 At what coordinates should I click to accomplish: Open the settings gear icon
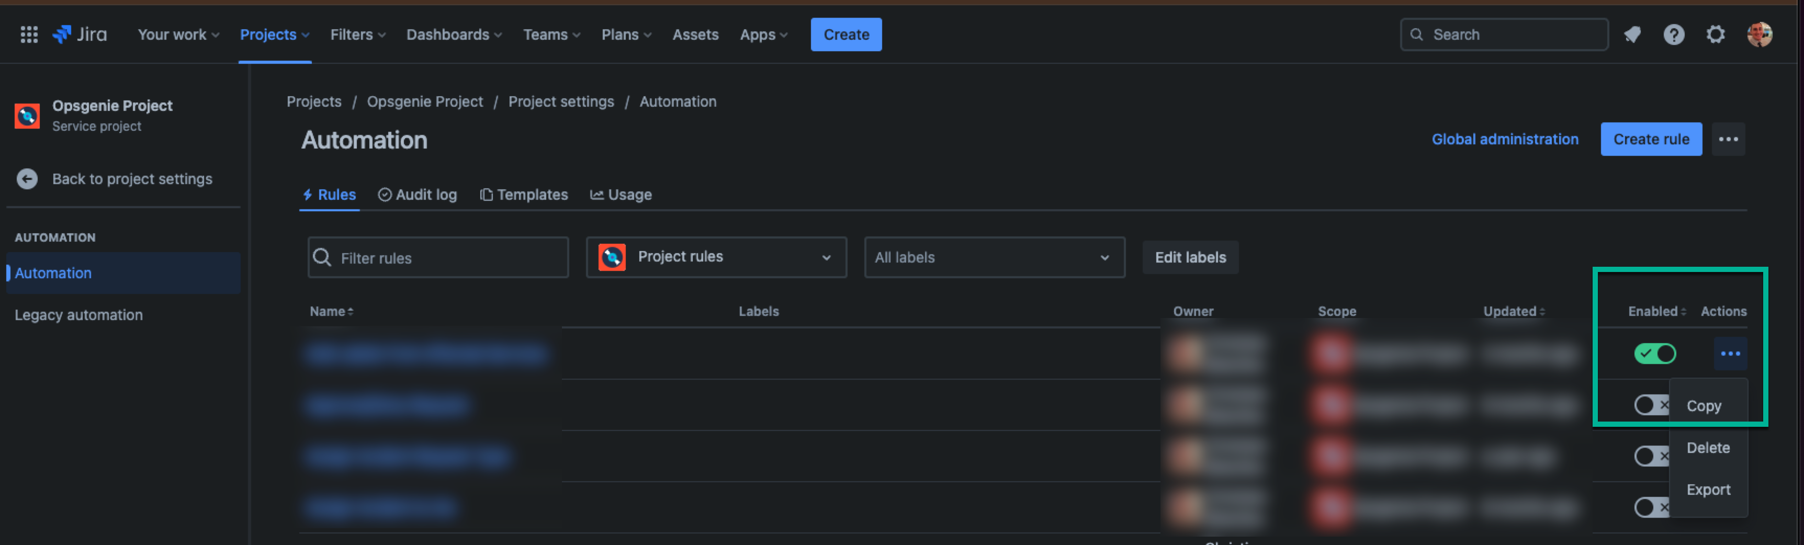coord(1715,35)
